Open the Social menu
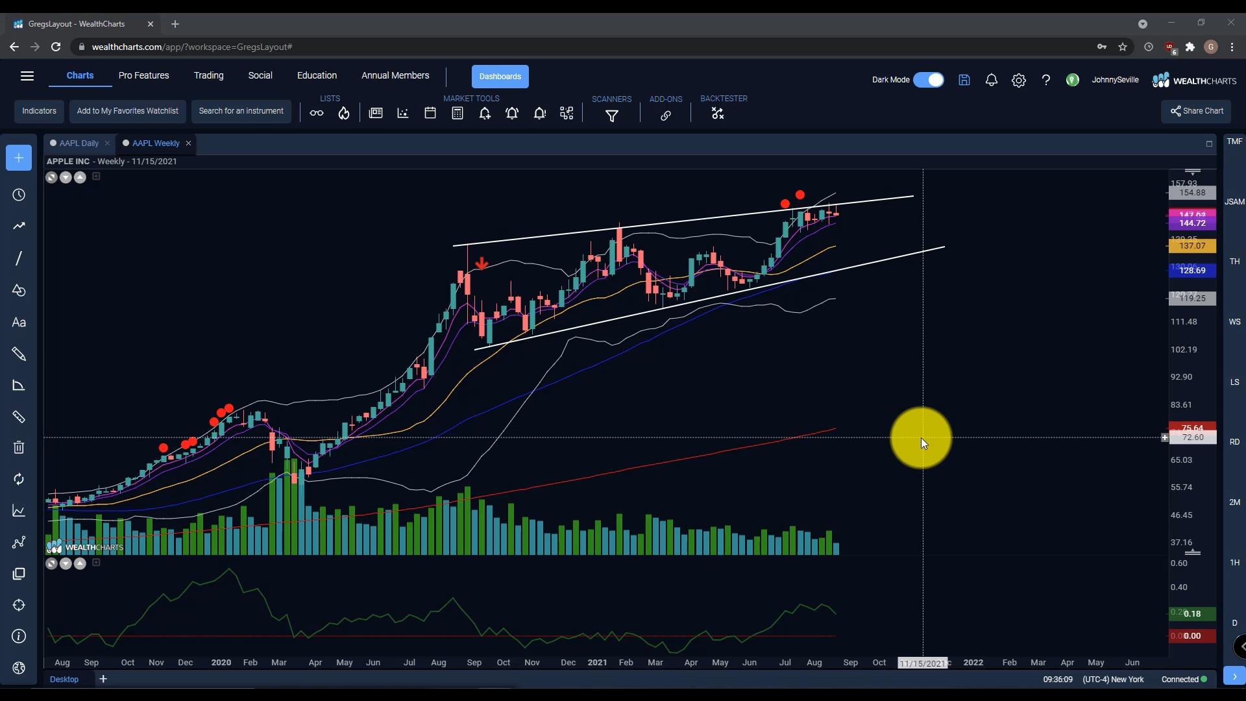The image size is (1246, 701). 260,75
